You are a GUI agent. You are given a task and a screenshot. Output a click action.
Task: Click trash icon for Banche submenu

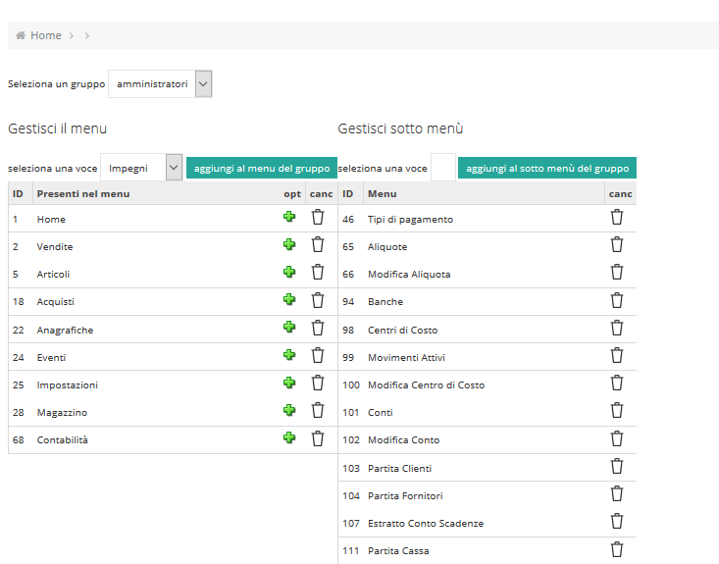point(617,300)
